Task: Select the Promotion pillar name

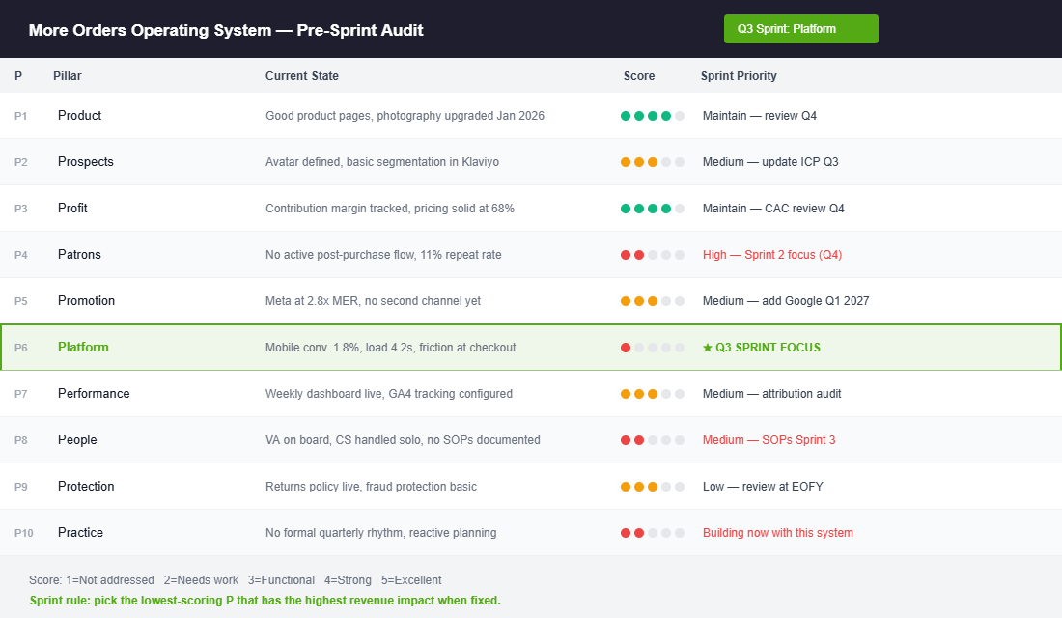Action: point(86,301)
